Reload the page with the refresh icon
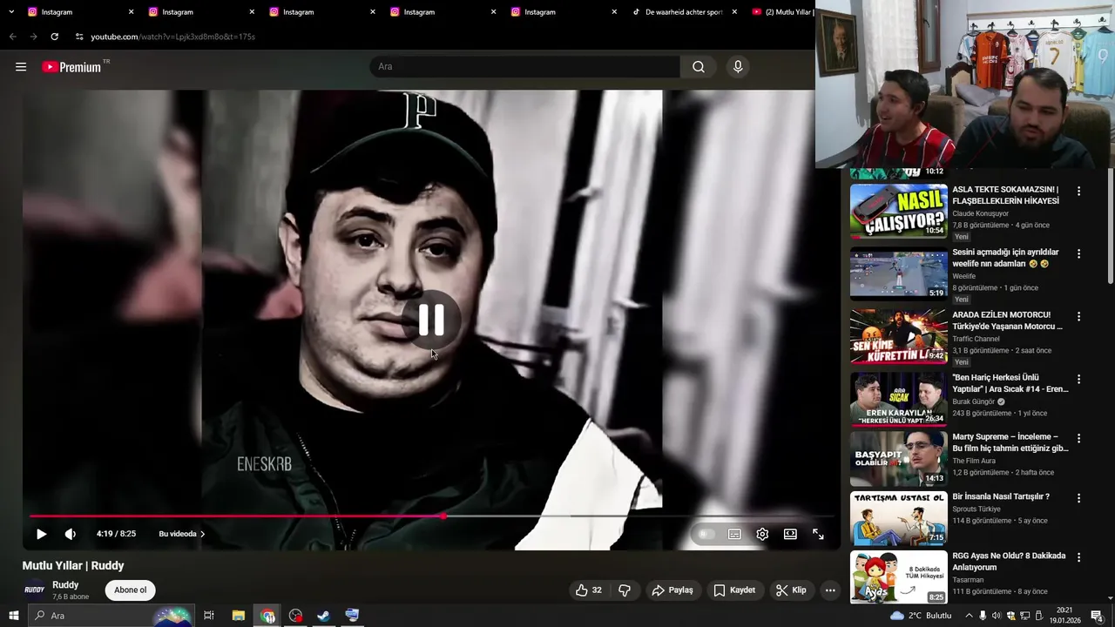Screen dimensions: 1115x627 coord(54,37)
